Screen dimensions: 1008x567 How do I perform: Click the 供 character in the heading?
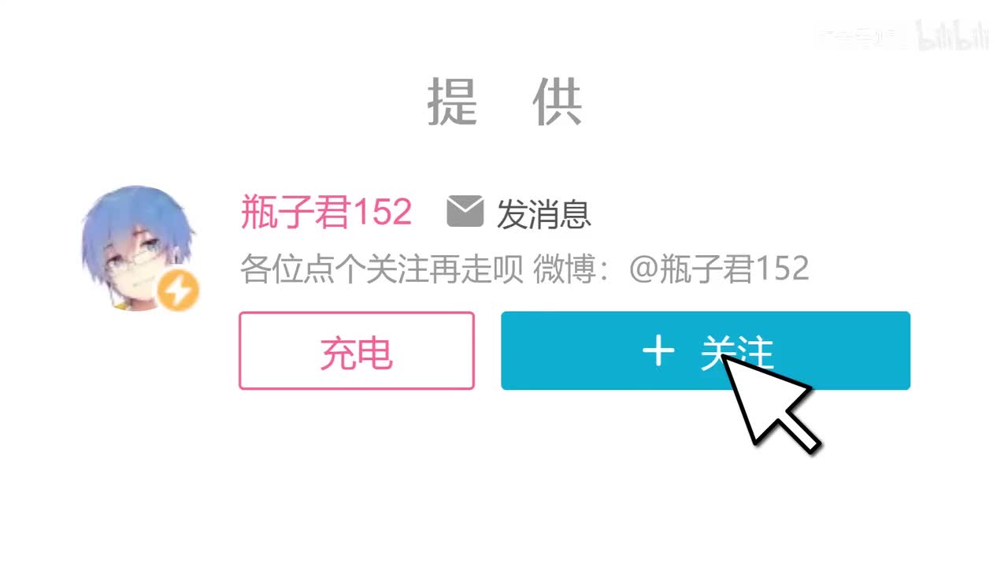click(558, 102)
